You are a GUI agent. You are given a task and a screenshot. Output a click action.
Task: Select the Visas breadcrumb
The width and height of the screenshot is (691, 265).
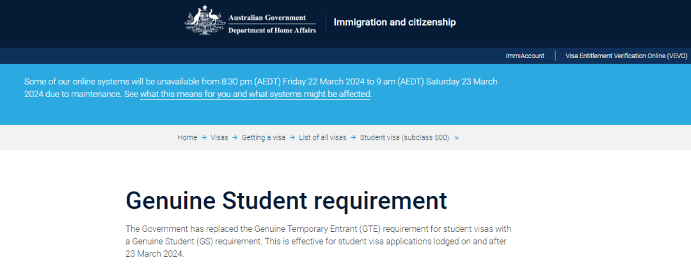click(219, 137)
